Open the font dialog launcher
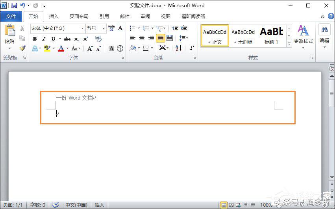335x209 pixels. click(122, 57)
